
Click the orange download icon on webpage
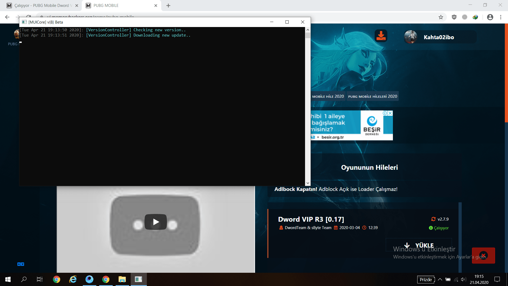381,36
